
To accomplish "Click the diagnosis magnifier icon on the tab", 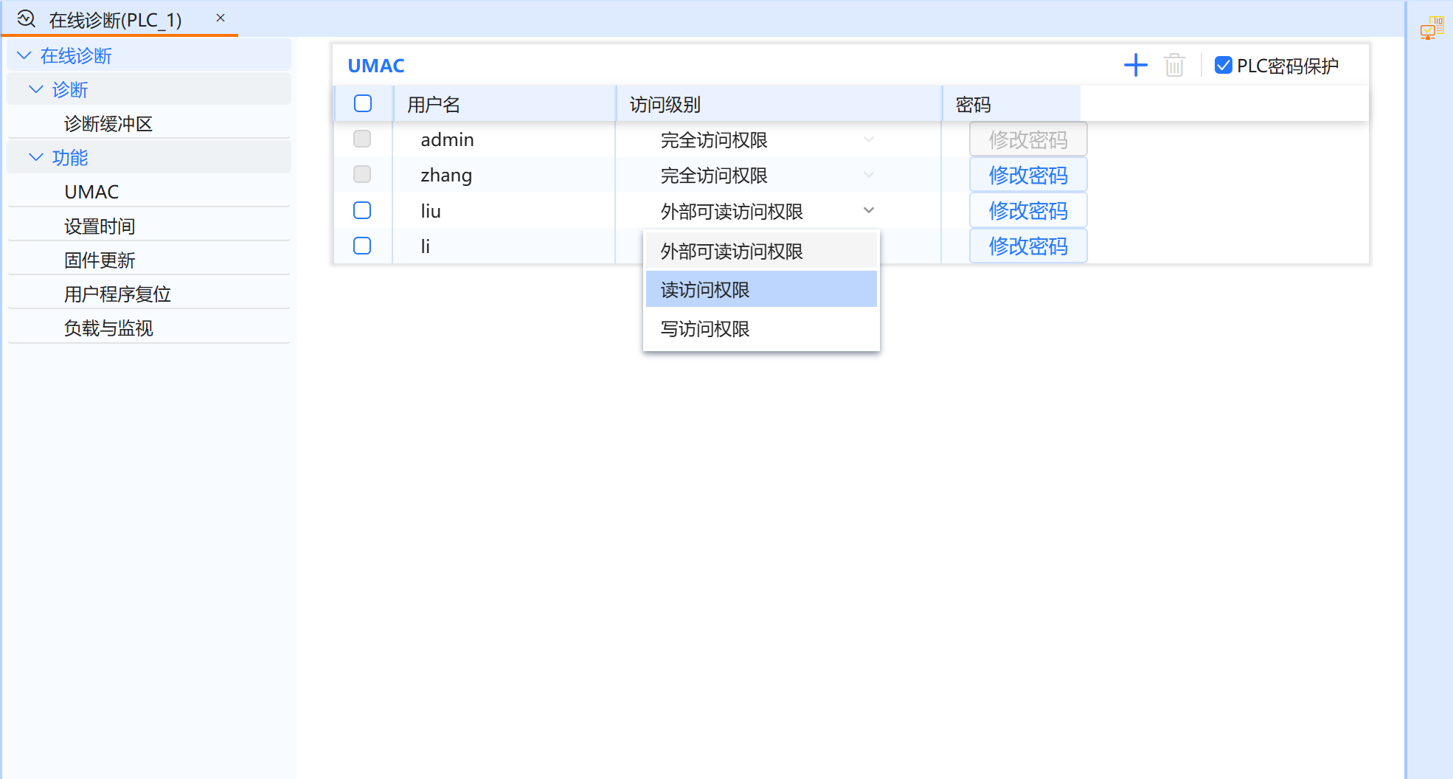I will click(24, 18).
